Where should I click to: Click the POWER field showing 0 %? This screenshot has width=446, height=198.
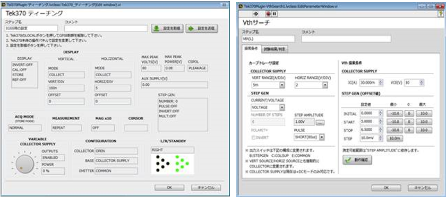tap(53, 171)
